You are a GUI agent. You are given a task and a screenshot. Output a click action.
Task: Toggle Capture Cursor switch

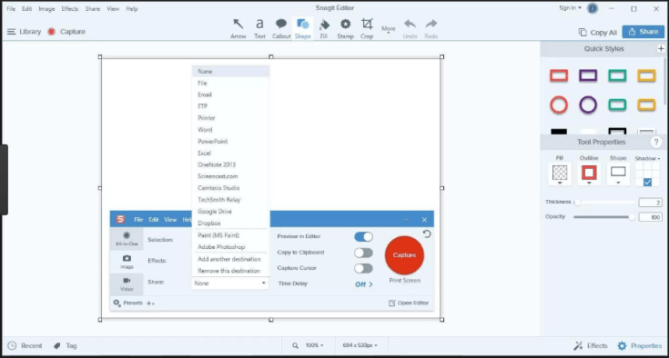(x=363, y=268)
